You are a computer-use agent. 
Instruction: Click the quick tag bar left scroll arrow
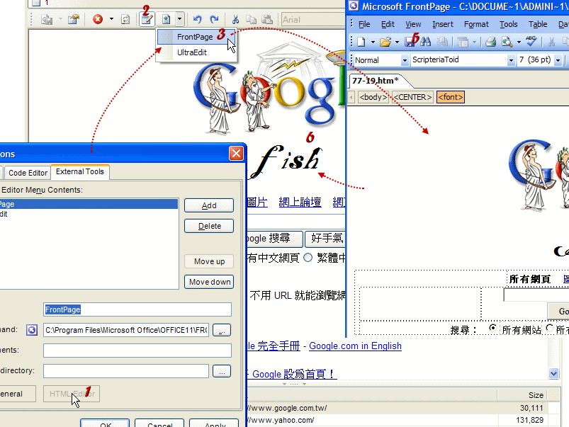tap(351, 97)
